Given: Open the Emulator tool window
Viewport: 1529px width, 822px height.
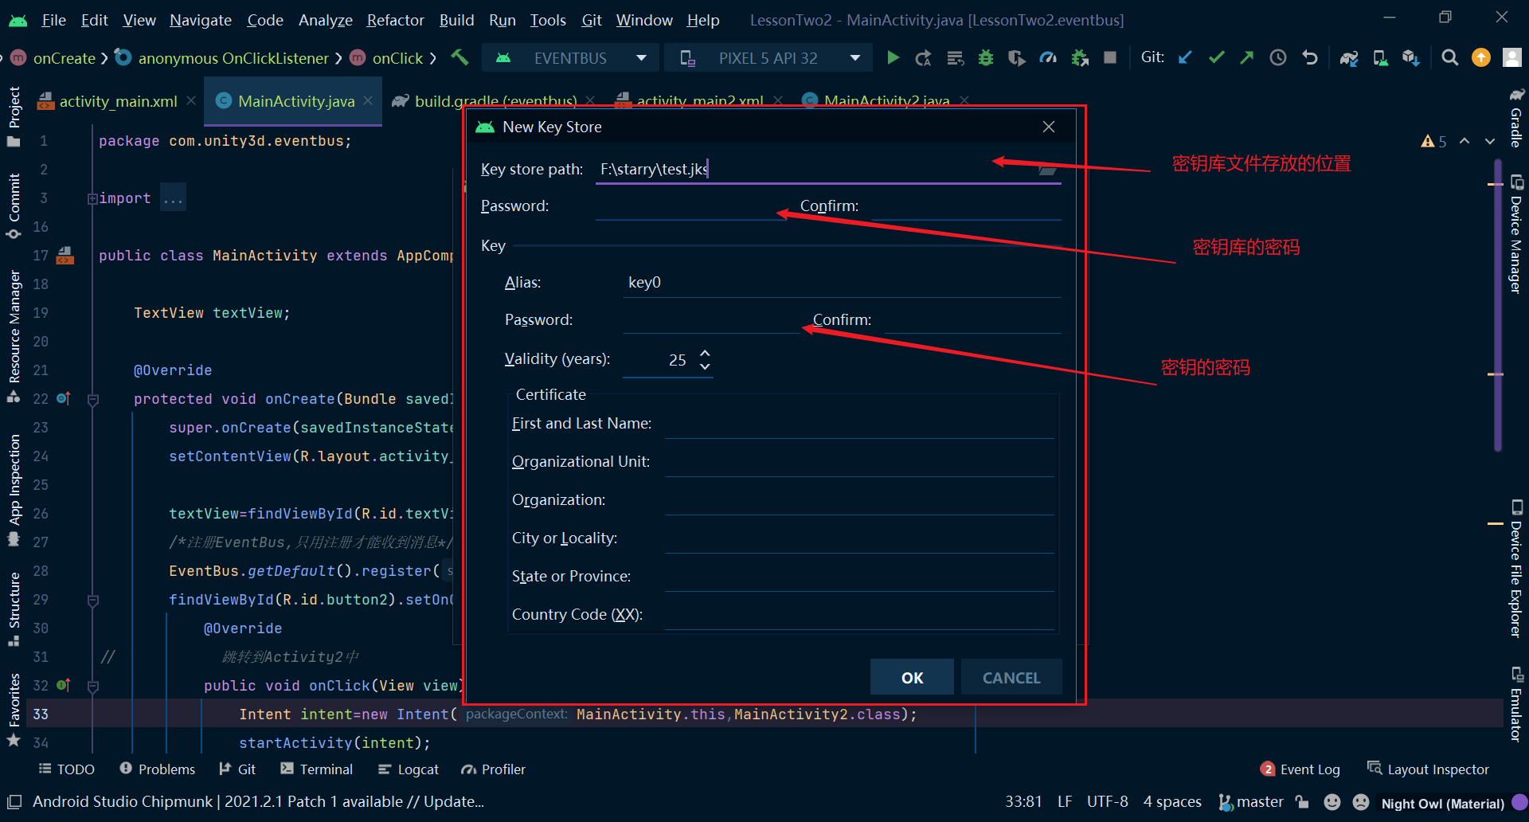Looking at the screenshot, I should pyautogui.click(x=1516, y=705).
